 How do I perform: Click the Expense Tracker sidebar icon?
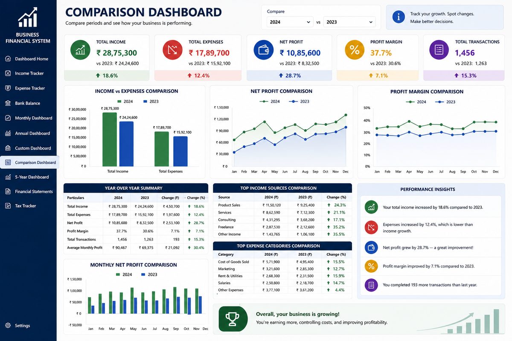[8, 88]
